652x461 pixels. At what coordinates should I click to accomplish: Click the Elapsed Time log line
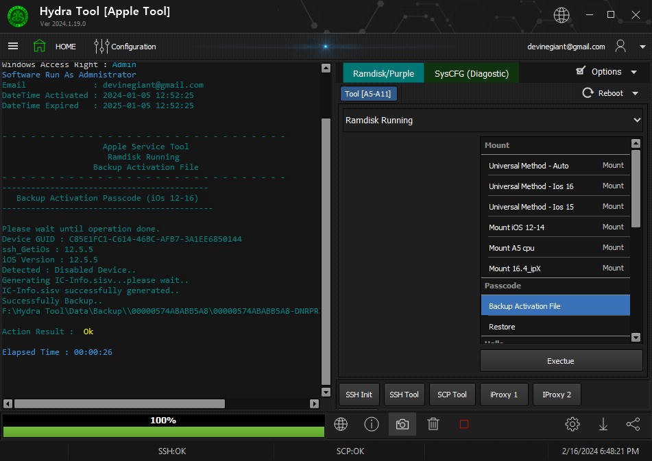tap(57, 352)
